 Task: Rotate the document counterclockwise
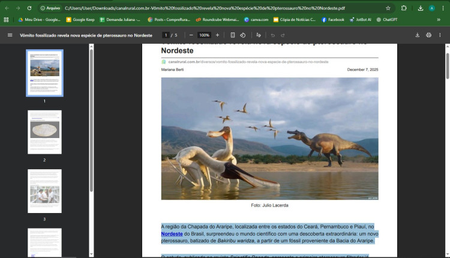tap(243, 35)
